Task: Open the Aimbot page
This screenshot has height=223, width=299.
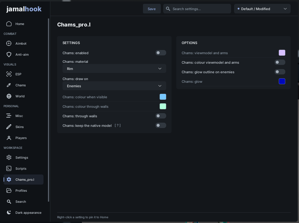Action: [x=24, y=43]
